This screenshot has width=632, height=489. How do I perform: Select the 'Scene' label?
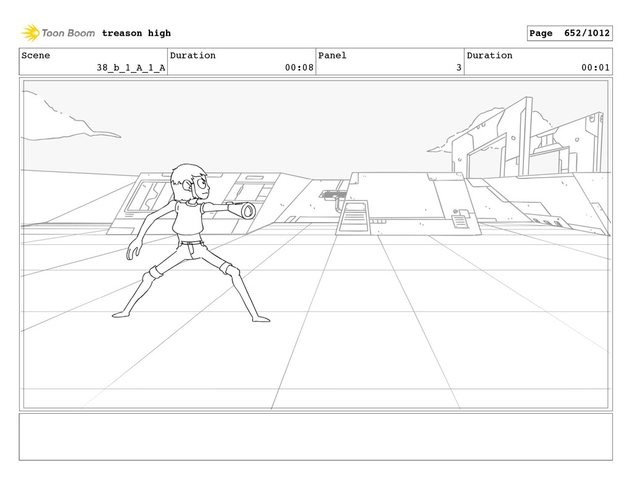(36, 55)
